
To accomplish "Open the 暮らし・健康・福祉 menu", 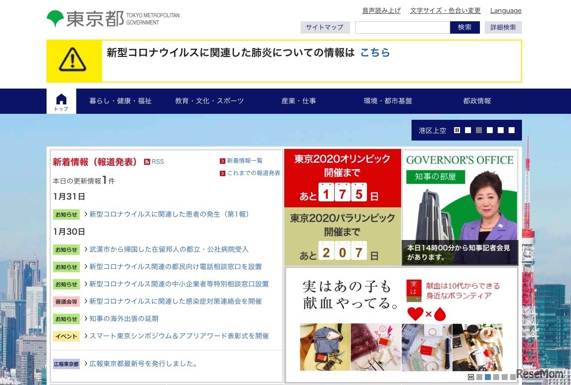I will tap(121, 100).
